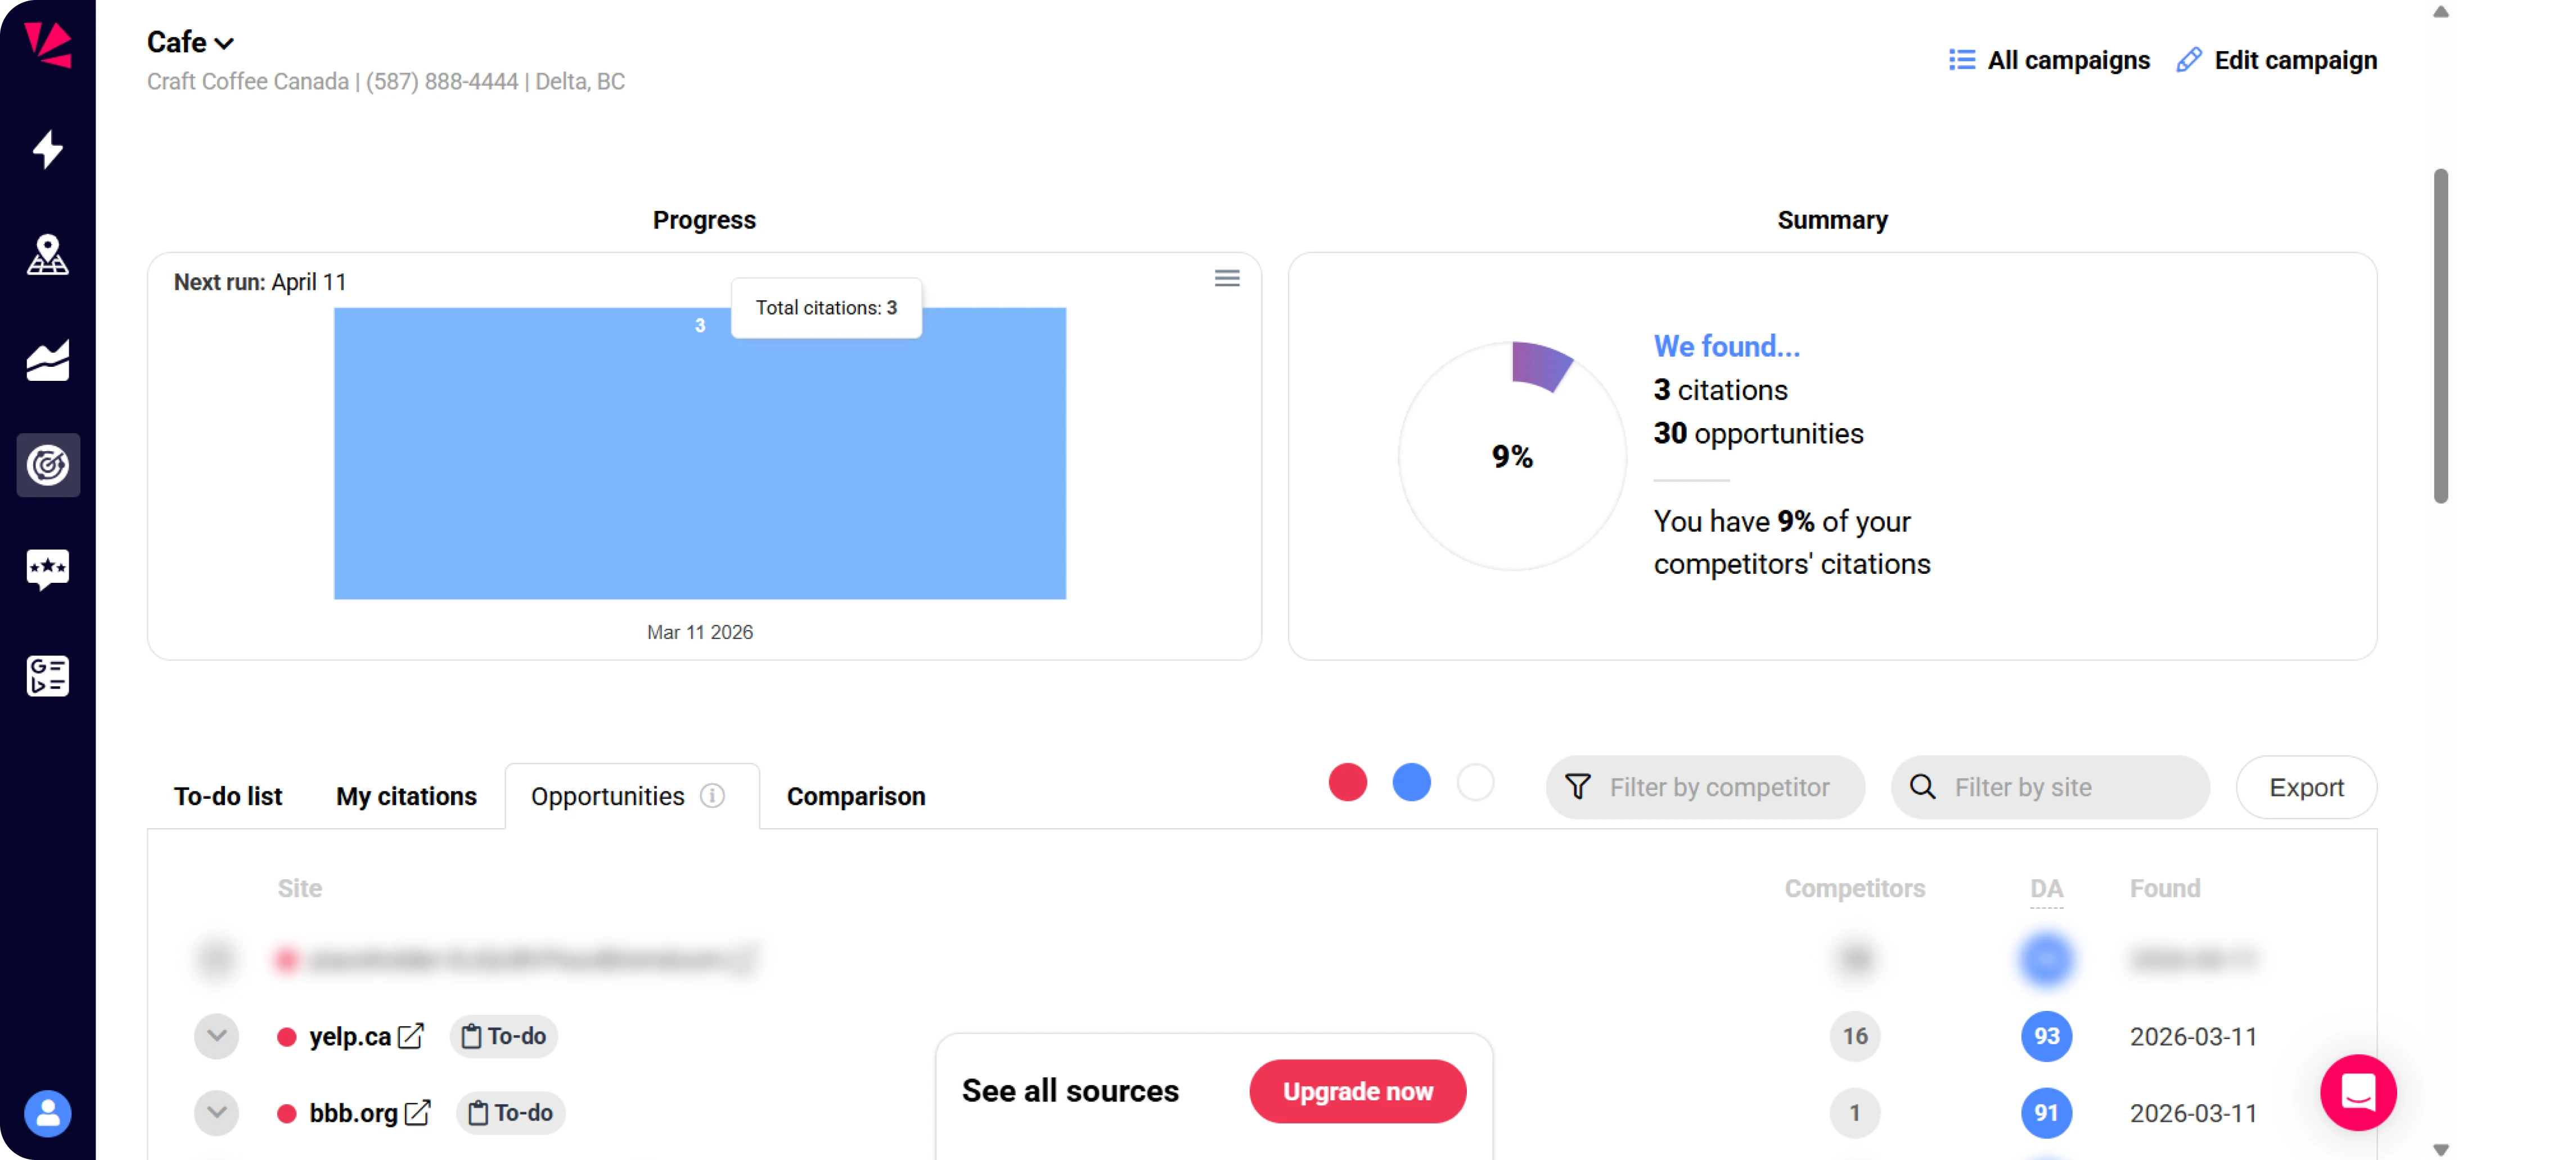
Task: Expand the bbb.org opportunity row
Action: (x=216, y=1112)
